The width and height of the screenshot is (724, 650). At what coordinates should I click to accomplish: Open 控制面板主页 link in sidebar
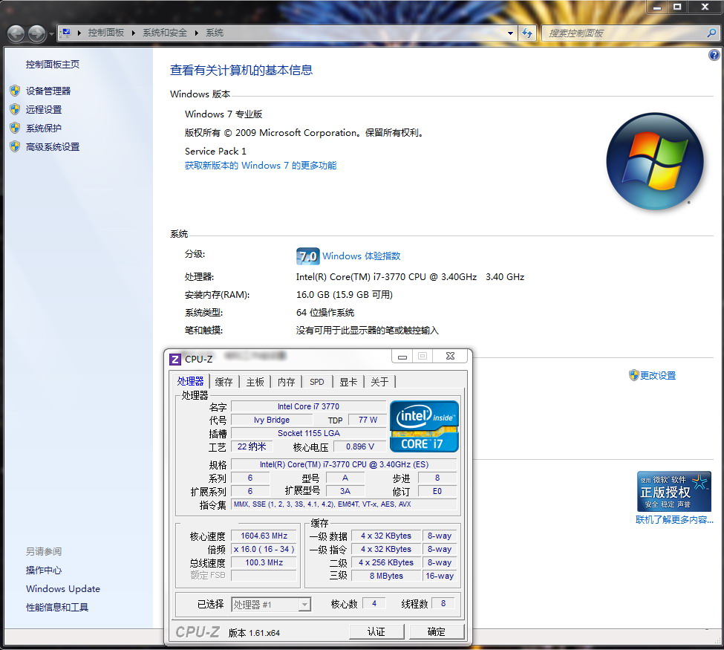(53, 64)
